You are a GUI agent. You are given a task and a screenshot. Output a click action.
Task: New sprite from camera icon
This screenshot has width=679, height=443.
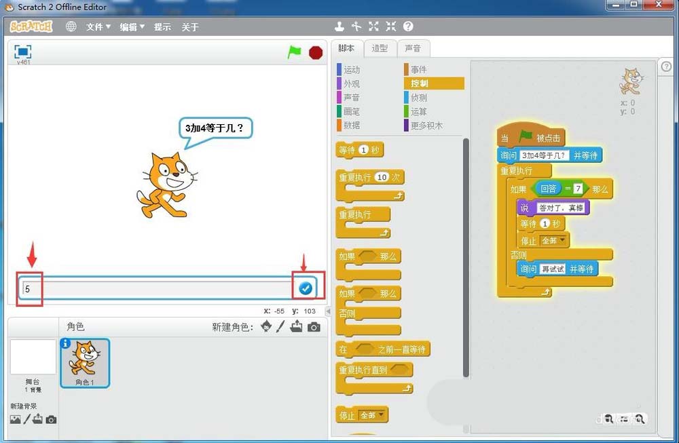314,326
